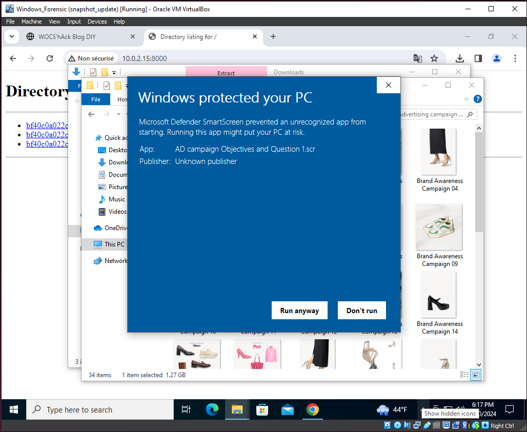The height and width of the screenshot is (432, 527).
Task: Expand the File Explorer ribbon chevron
Action: tap(467, 99)
